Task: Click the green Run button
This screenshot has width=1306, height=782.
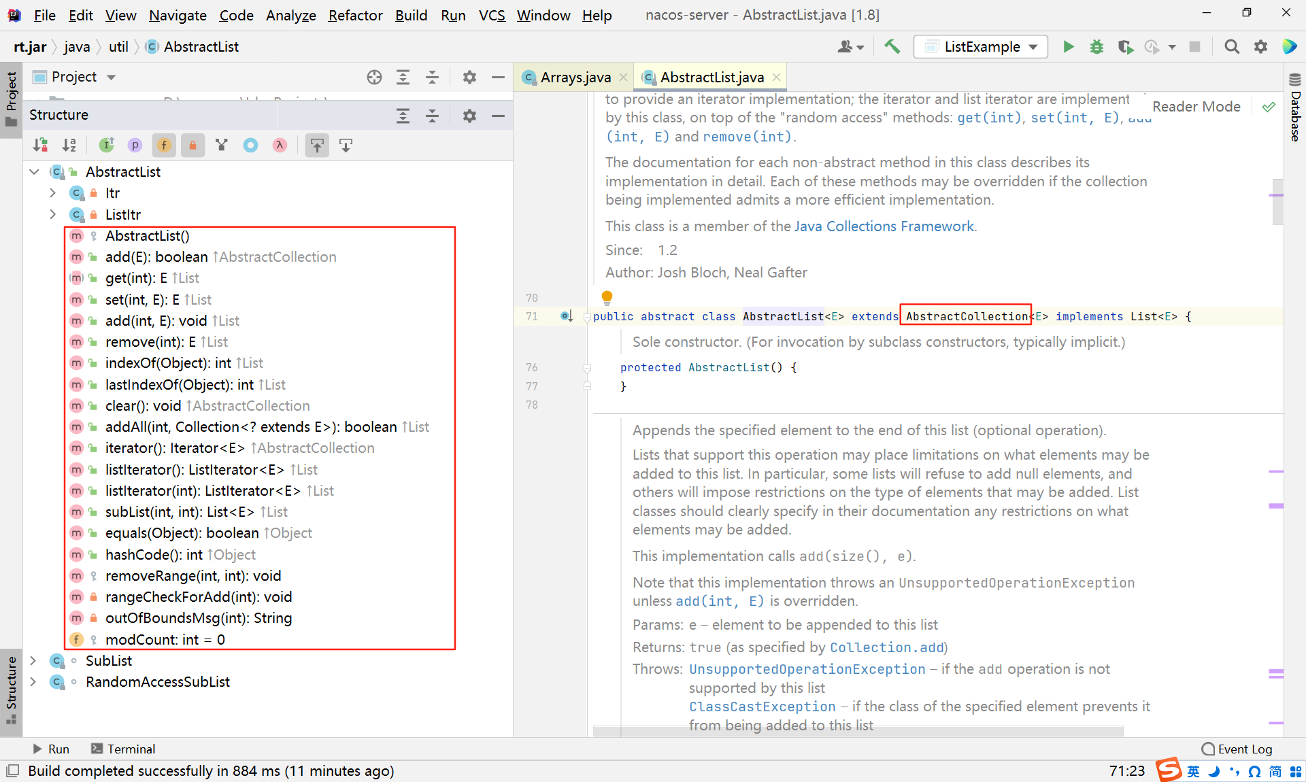Action: tap(1069, 47)
